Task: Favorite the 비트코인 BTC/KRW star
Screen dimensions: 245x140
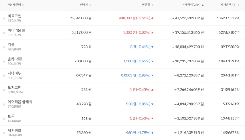Action: coord(4,18)
